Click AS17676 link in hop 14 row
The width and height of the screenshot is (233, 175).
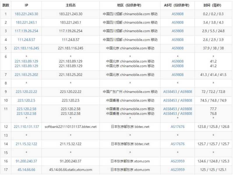(x=178, y=144)
